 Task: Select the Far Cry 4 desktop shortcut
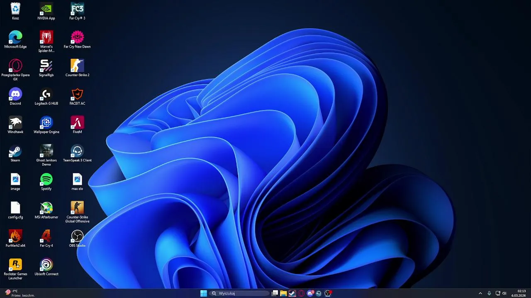pos(46,239)
